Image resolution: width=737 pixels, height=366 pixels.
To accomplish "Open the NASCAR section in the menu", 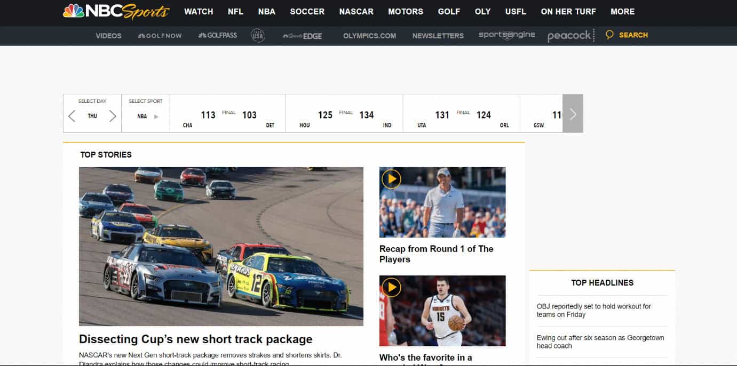I will [x=356, y=11].
